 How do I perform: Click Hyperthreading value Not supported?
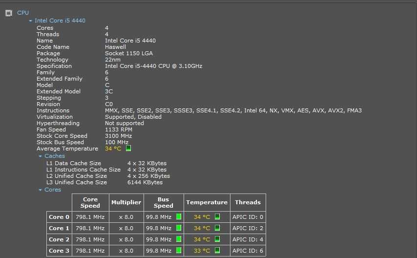point(125,123)
